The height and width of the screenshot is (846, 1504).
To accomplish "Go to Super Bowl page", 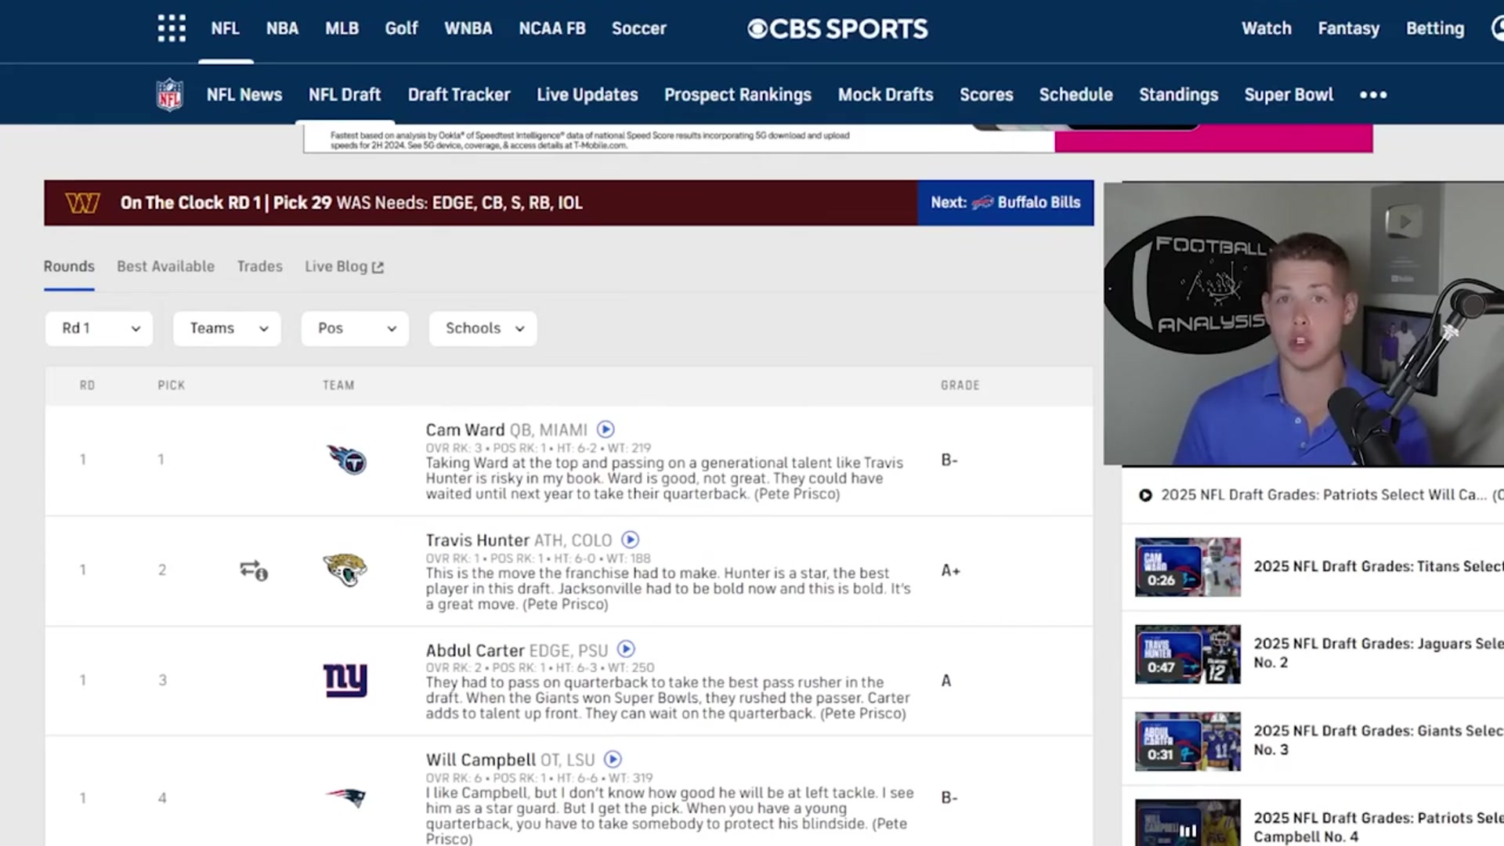I will click(1289, 95).
